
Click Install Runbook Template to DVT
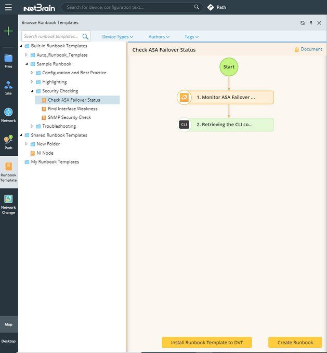(x=207, y=343)
